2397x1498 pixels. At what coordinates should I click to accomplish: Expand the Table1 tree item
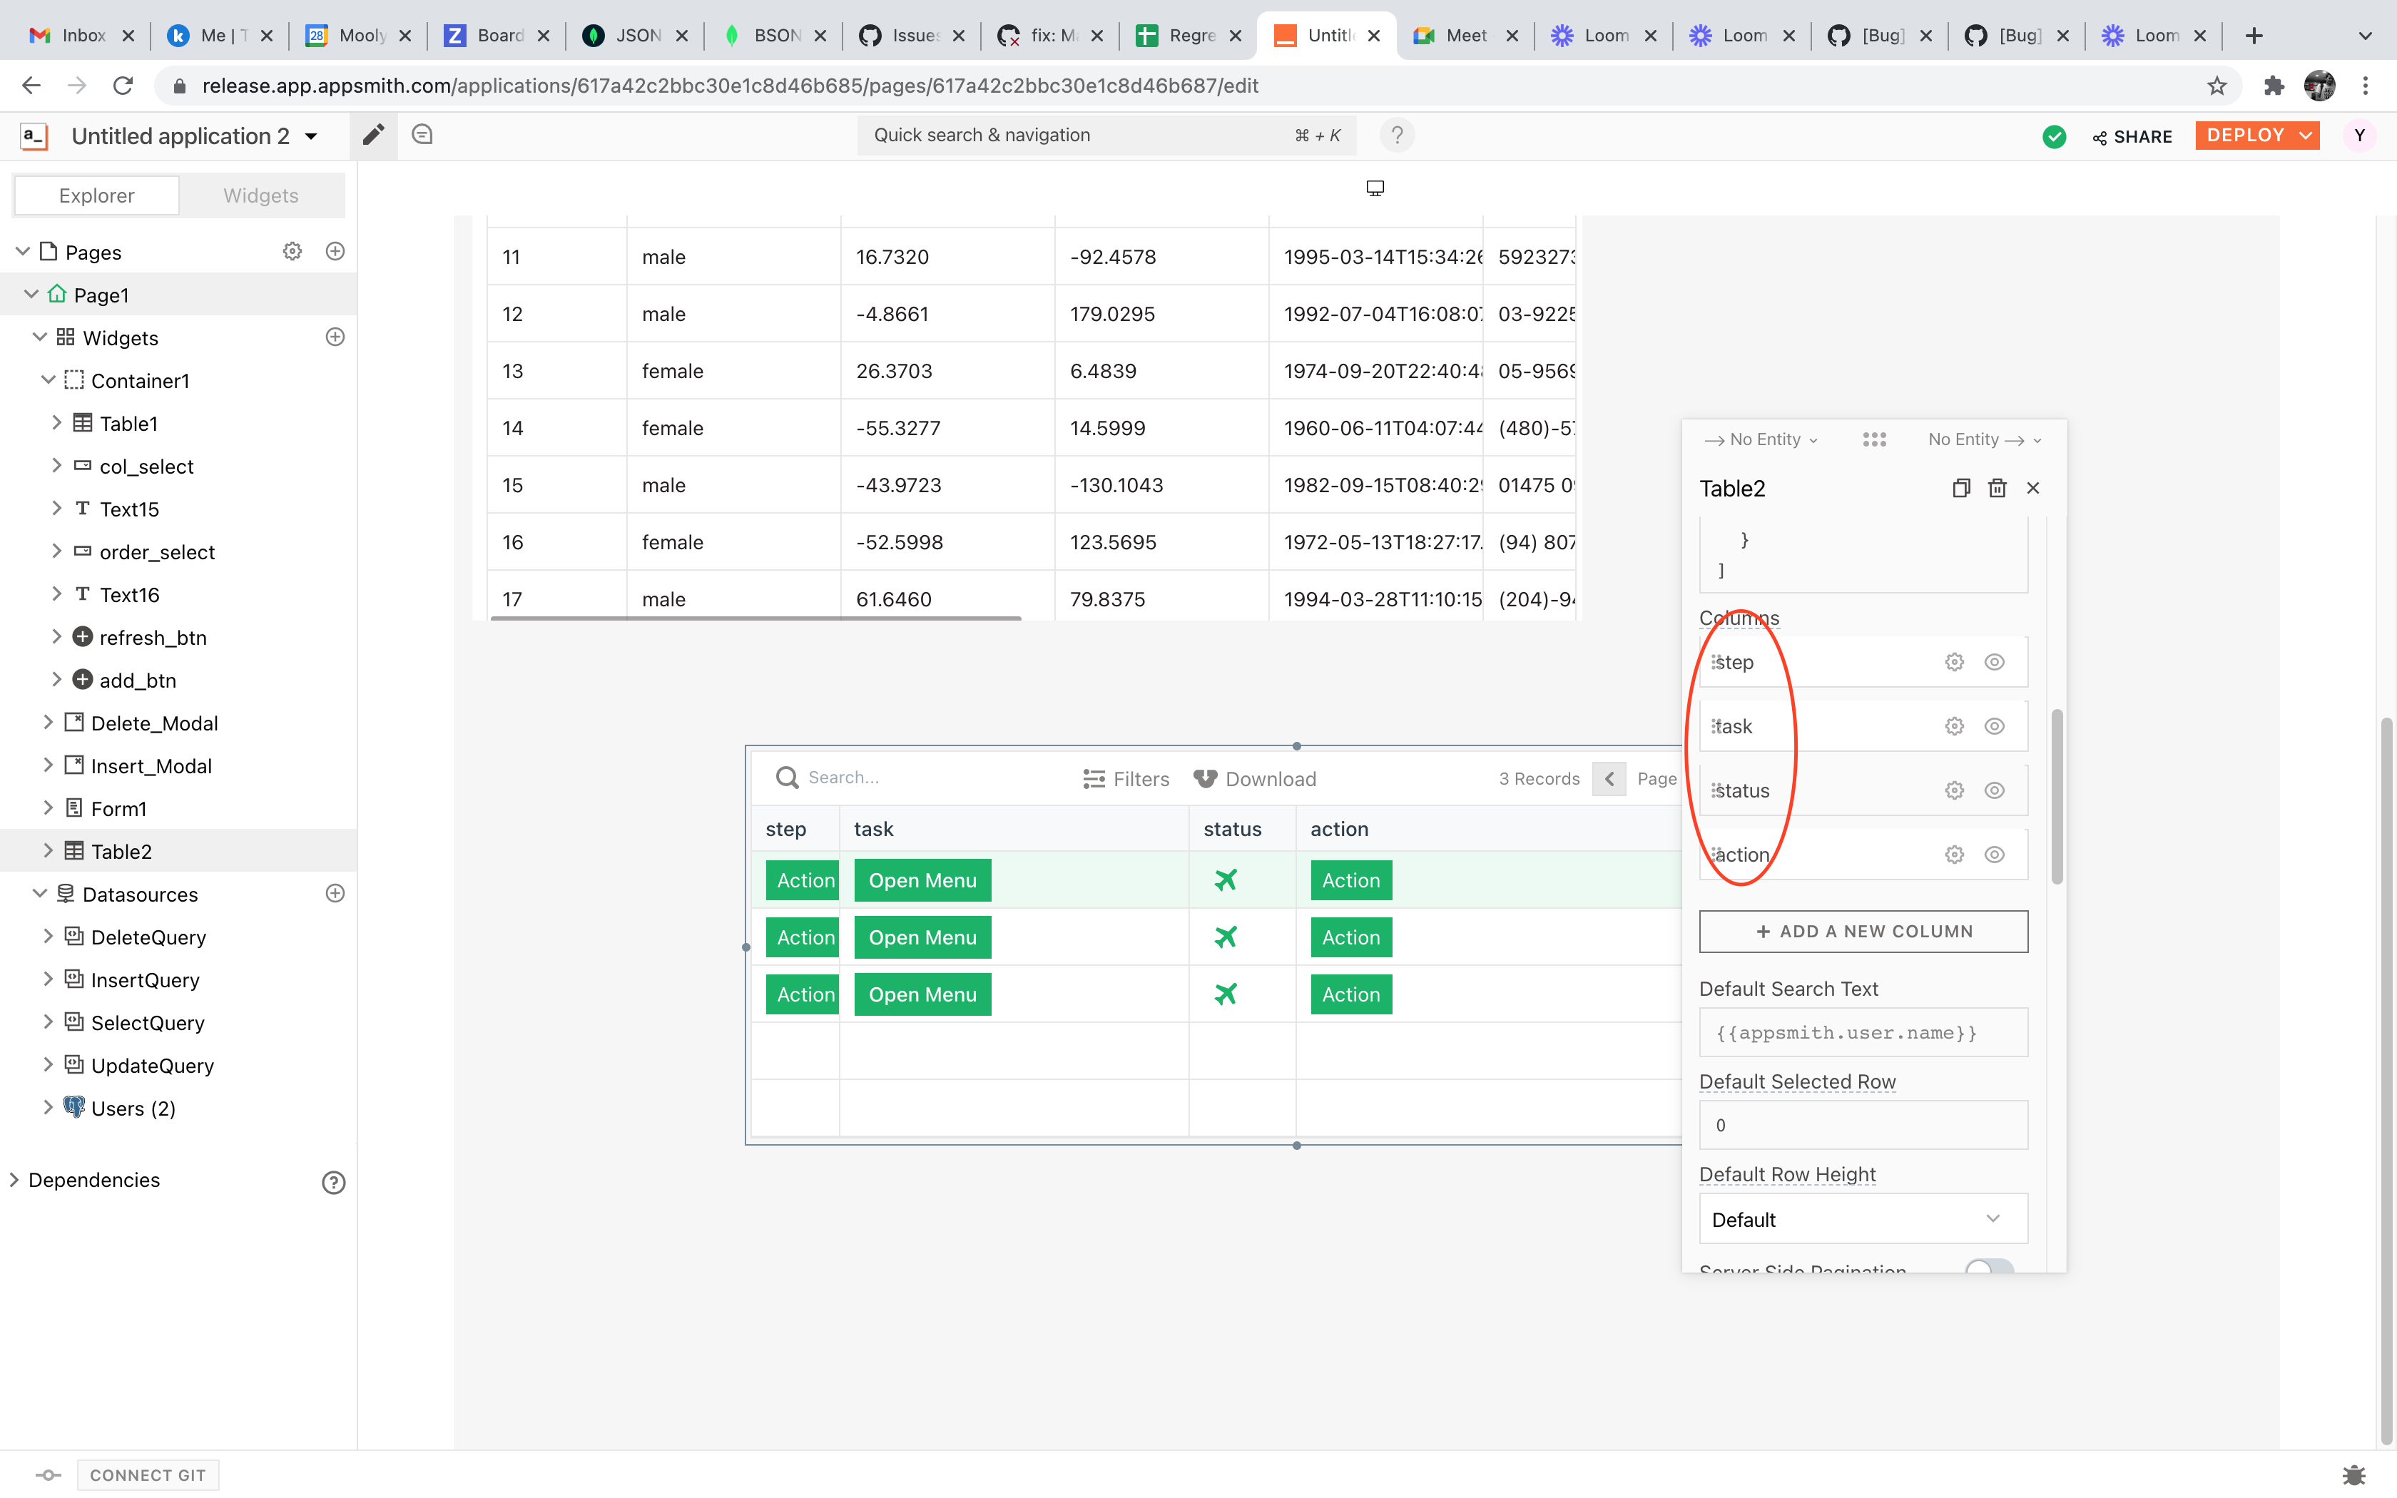coord(56,423)
